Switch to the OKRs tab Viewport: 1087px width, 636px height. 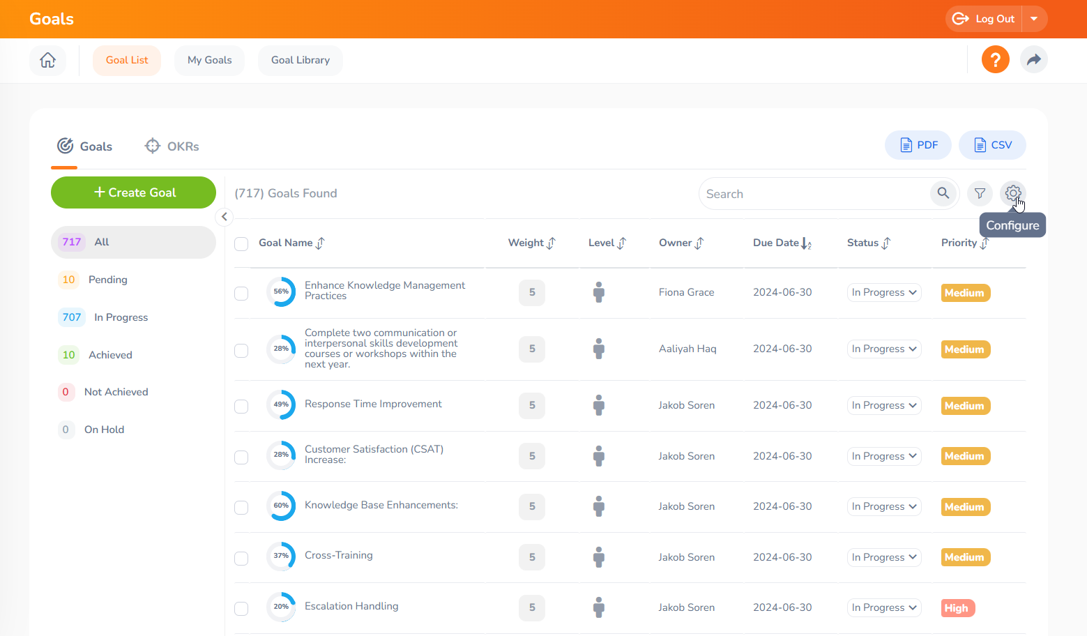pos(172,146)
